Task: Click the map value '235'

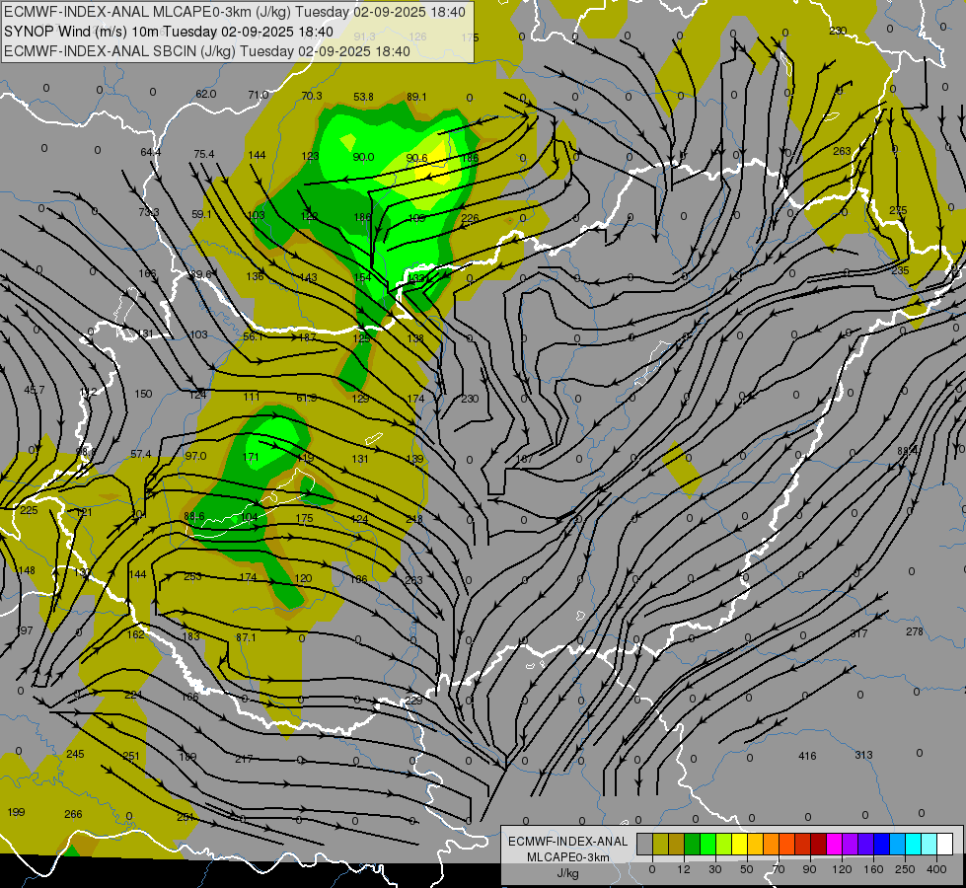Action: (x=900, y=270)
